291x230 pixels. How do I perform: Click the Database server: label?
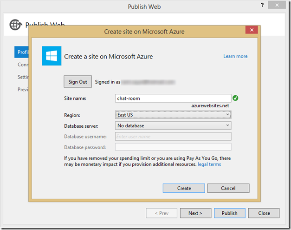pos(81,126)
